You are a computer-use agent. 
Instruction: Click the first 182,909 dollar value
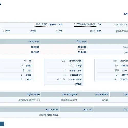[35, 47]
